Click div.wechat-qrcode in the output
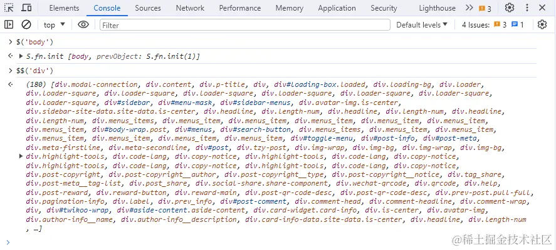Screen dimensions: 556x250 (371, 183)
